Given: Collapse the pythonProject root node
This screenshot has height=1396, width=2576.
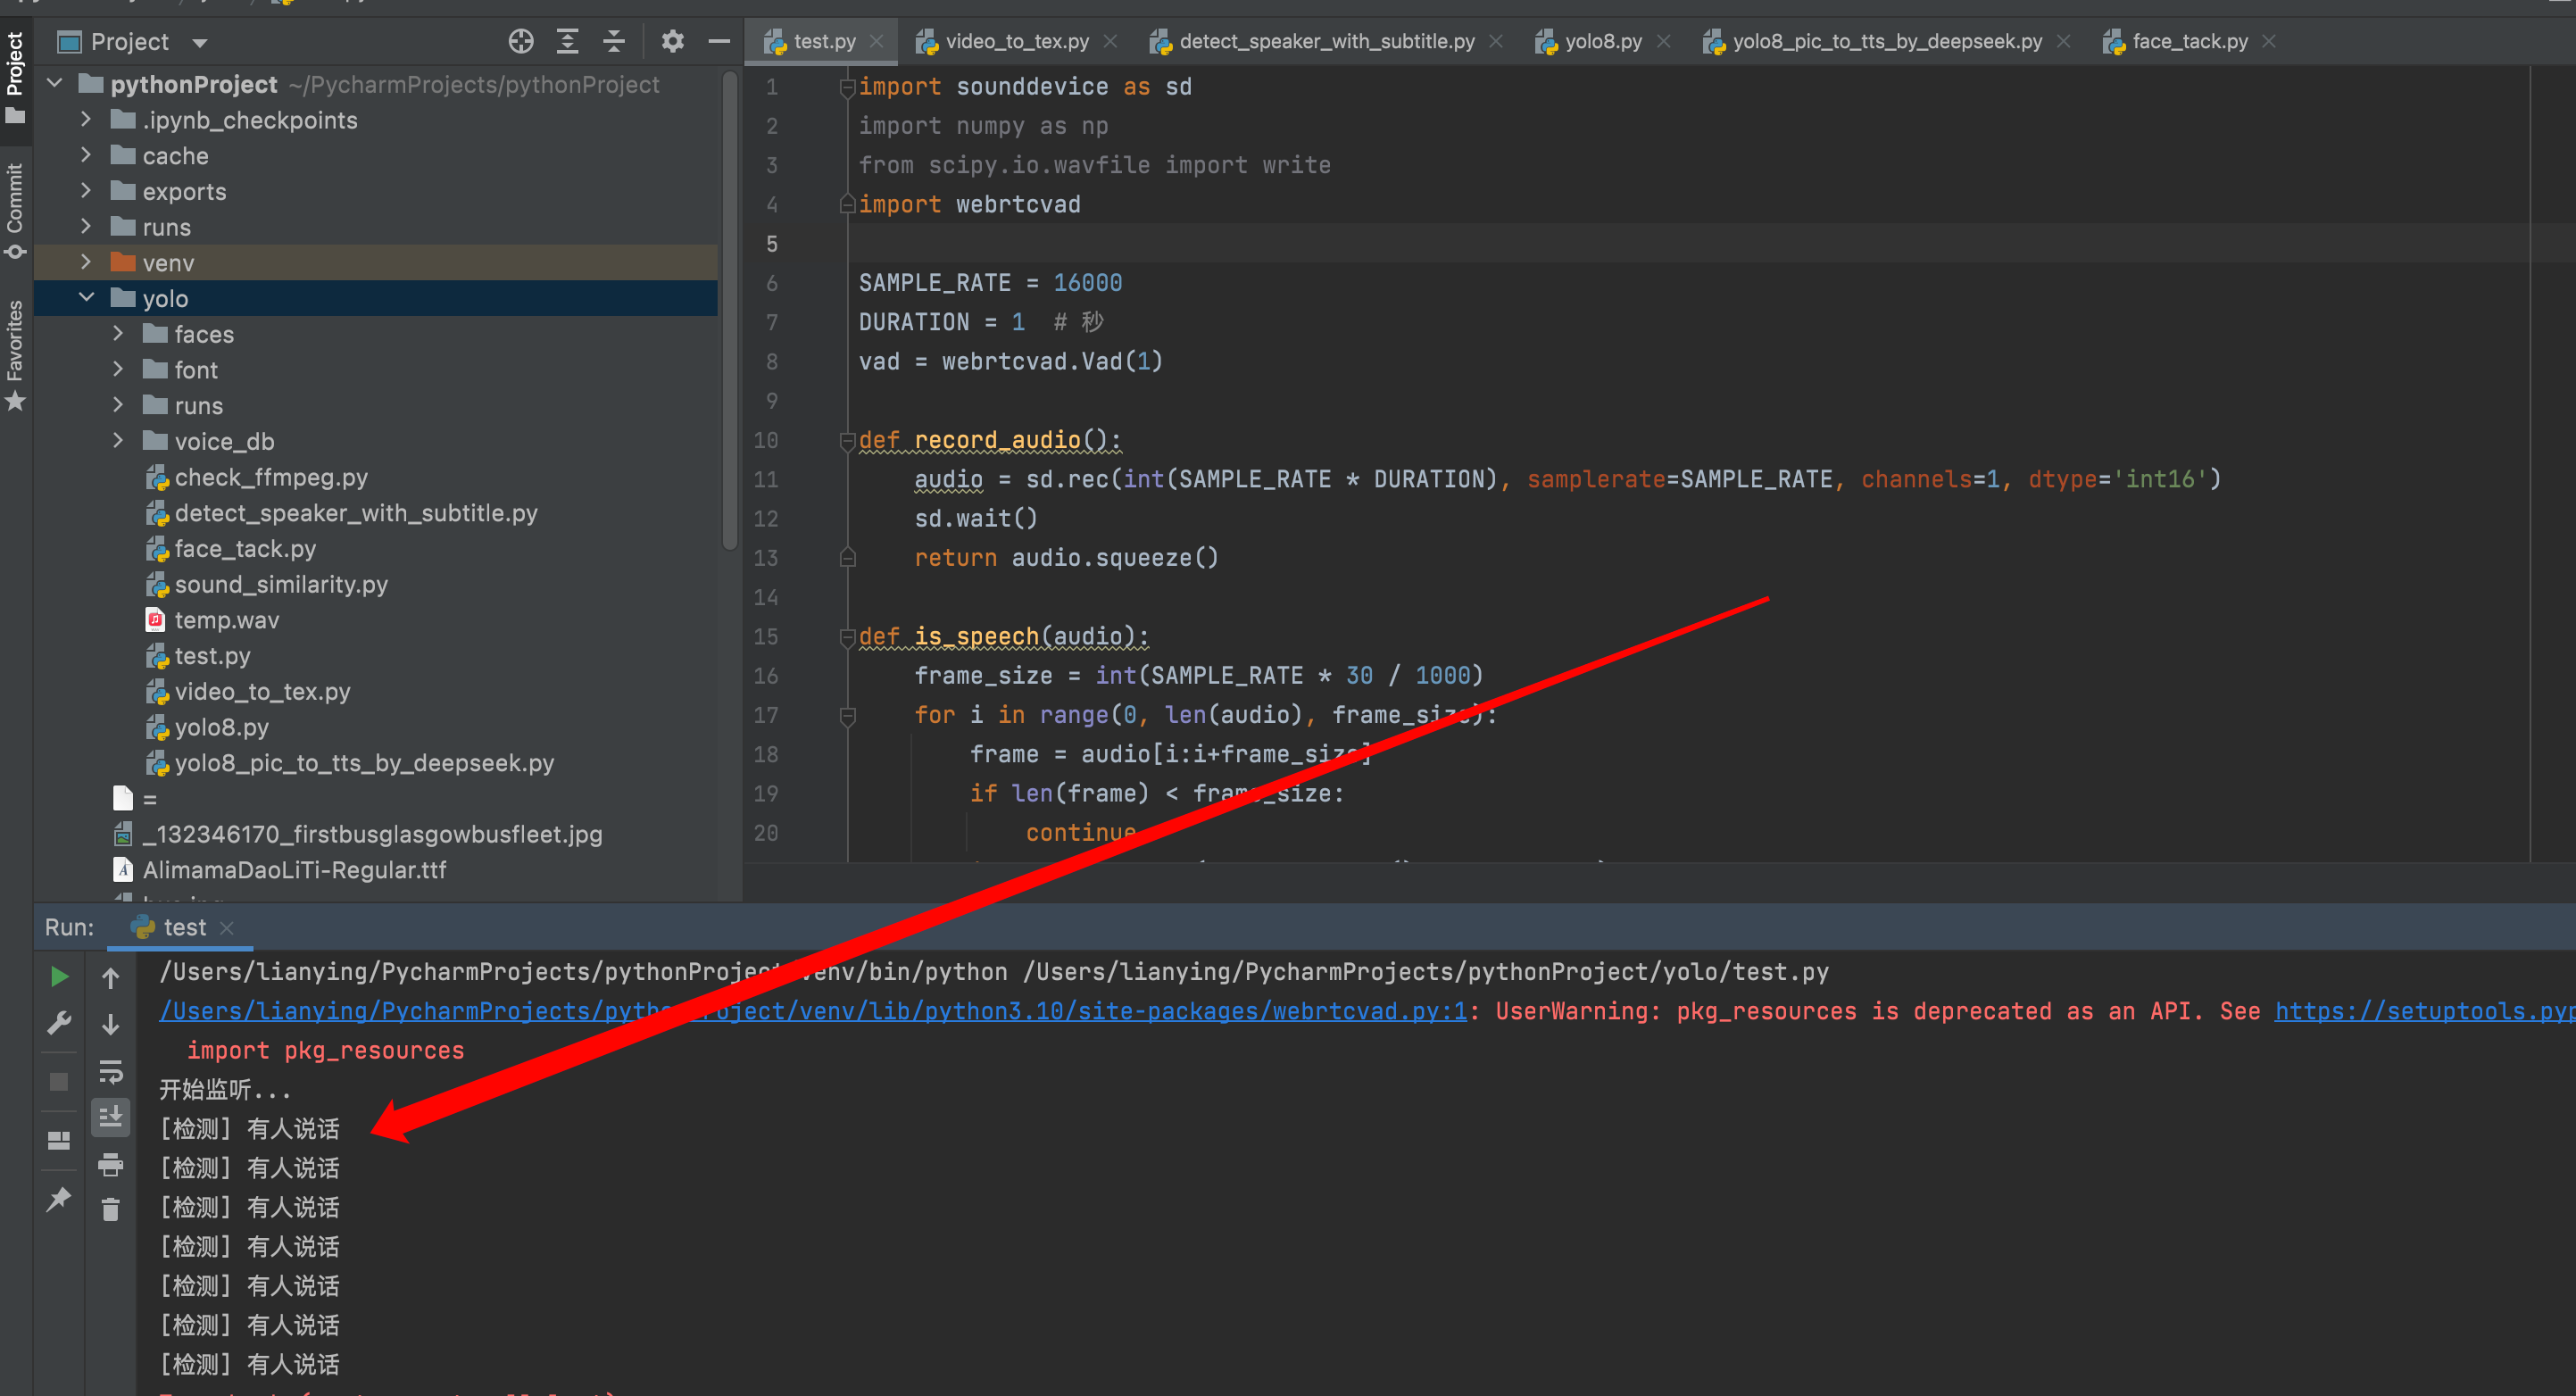Looking at the screenshot, I should point(56,84).
